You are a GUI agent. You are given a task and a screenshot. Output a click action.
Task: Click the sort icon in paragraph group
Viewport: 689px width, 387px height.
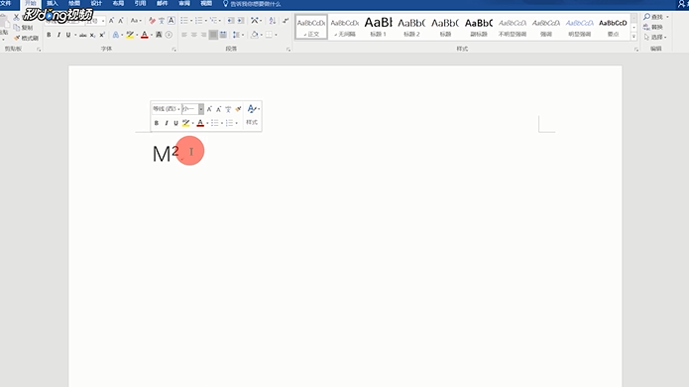click(x=273, y=21)
